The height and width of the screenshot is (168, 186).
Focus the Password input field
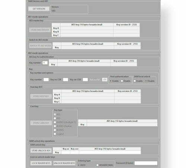point(146,163)
